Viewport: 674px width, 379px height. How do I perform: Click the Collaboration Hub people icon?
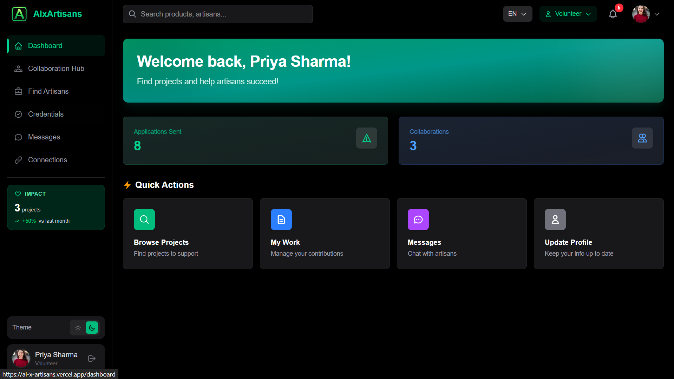point(19,69)
